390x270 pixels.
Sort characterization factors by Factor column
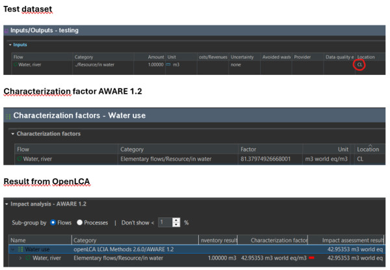tap(248, 149)
